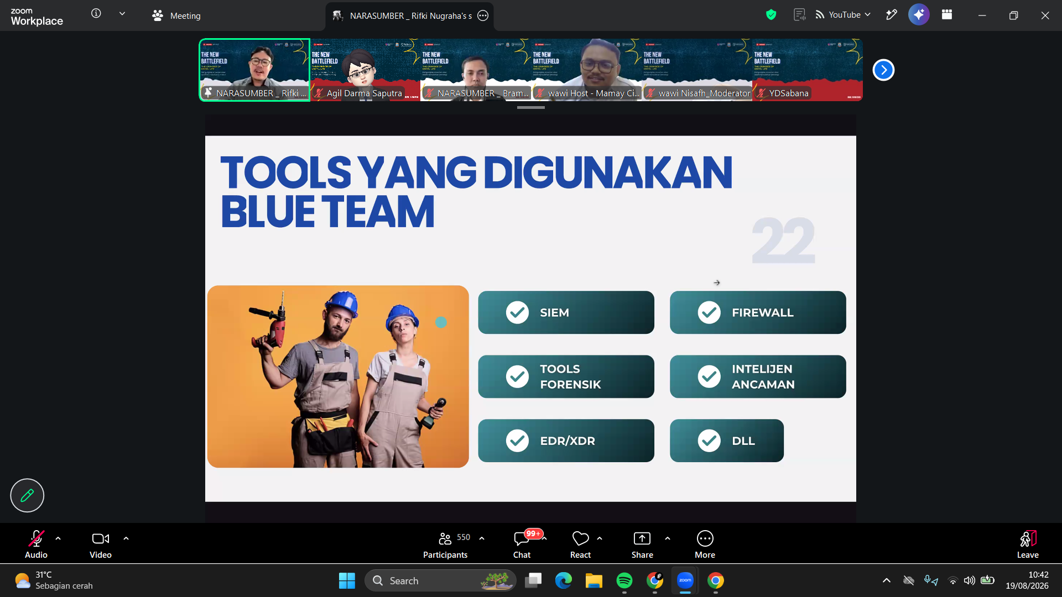This screenshot has width=1062, height=597.
Task: Show next participants in gallery strip
Action: (883, 70)
